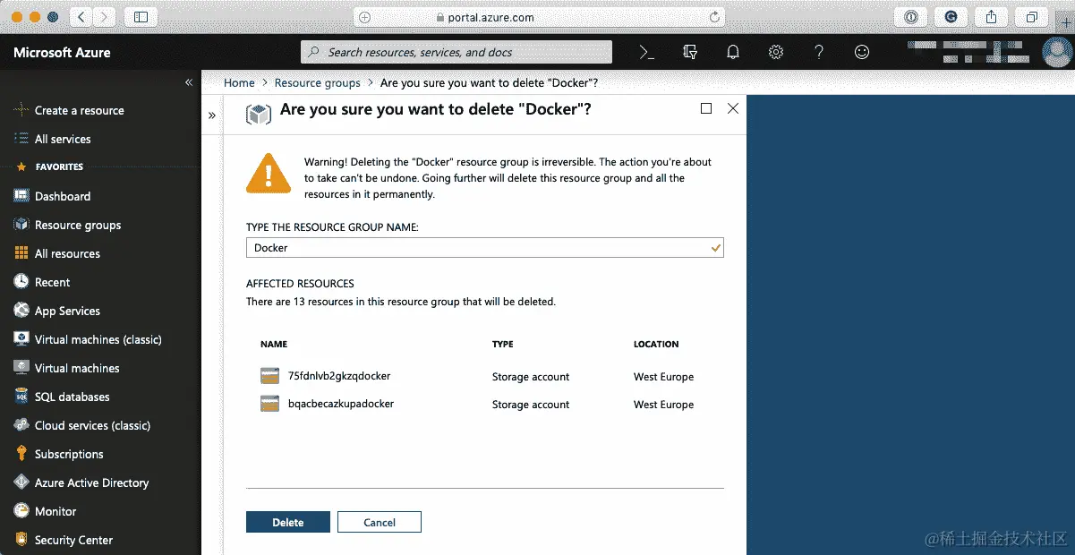
Task: Maximize the delete confirmation blade
Action: click(706, 108)
